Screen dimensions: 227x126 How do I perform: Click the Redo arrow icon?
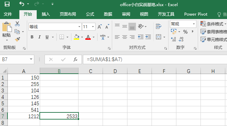pyautogui.click(x=37, y=4)
